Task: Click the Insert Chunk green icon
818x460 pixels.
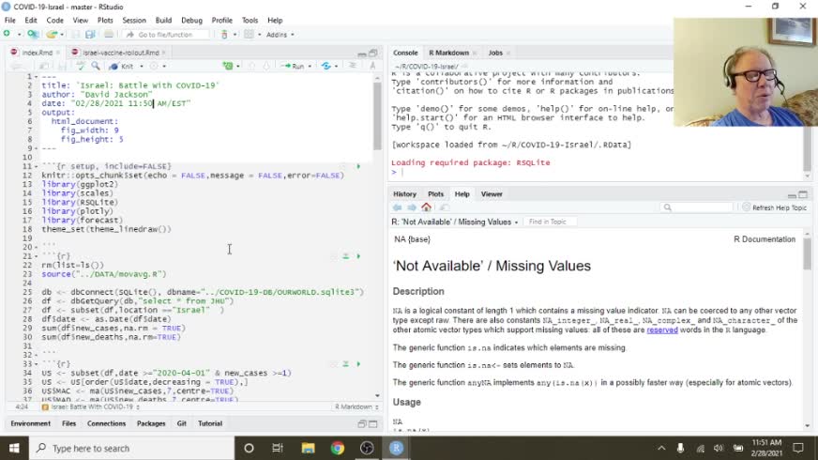Action: coord(228,66)
